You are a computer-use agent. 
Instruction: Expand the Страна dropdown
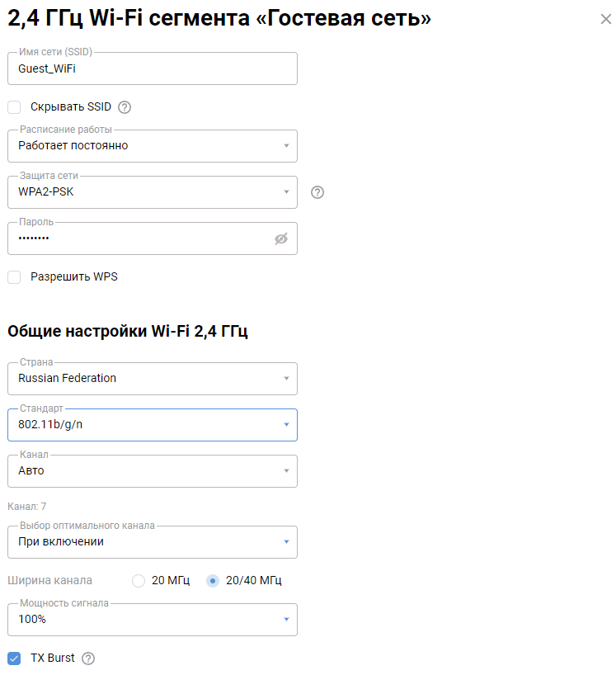152,379
